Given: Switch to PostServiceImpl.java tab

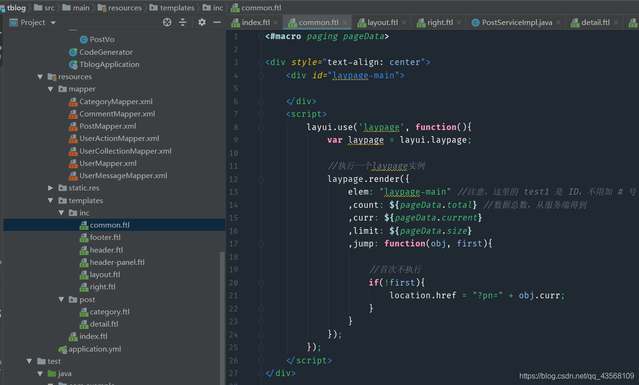Looking at the screenshot, I should 512,22.
